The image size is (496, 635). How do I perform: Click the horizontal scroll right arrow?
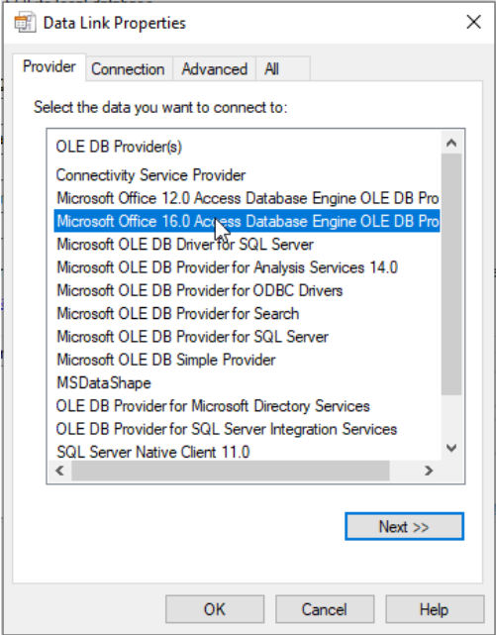[429, 471]
